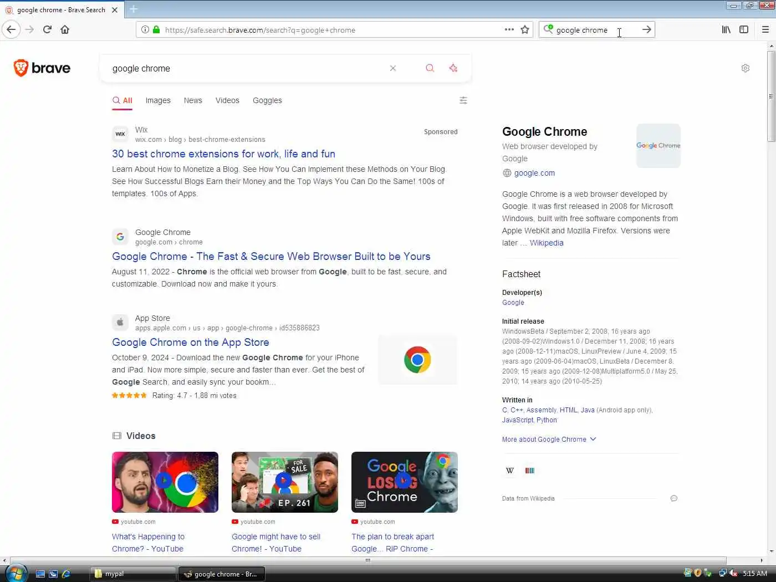Bookmark this page with the star
776x582 pixels.
tap(525, 29)
